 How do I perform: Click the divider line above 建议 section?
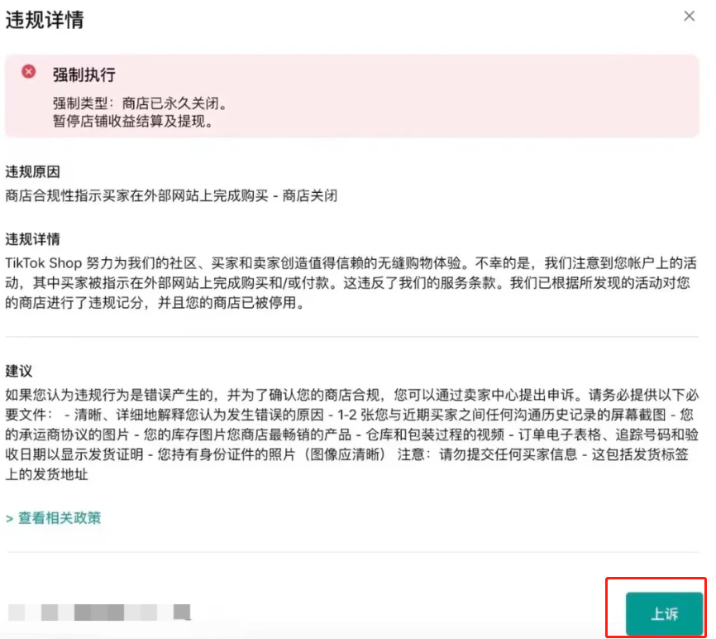(x=356, y=337)
